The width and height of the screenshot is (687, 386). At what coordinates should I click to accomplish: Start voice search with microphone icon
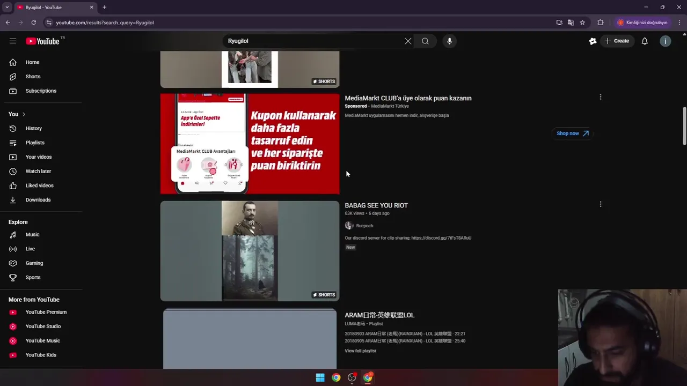pyautogui.click(x=450, y=41)
